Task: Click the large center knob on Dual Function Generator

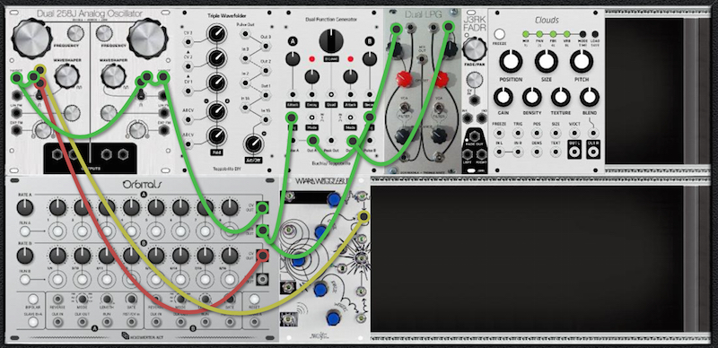Action: tap(331, 40)
